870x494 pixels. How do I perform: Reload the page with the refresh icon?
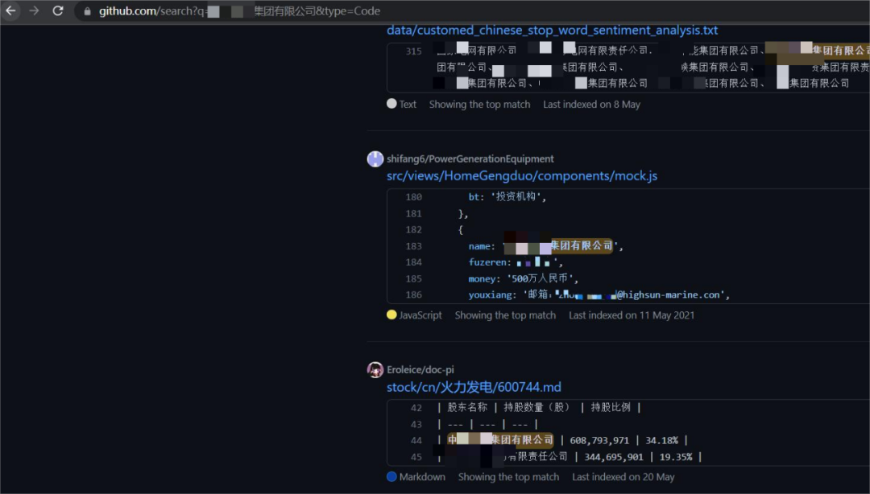(58, 10)
